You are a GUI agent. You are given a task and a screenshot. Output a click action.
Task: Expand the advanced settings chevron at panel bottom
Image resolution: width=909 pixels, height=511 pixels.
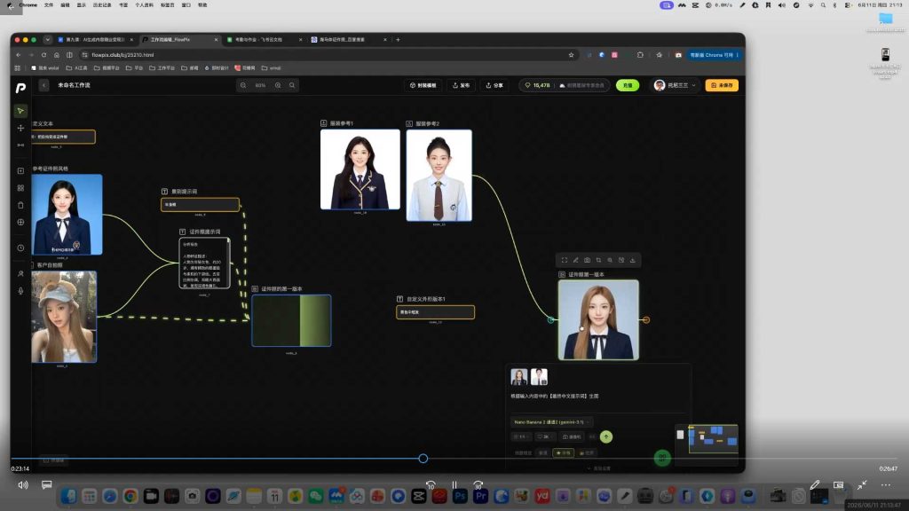(x=589, y=468)
